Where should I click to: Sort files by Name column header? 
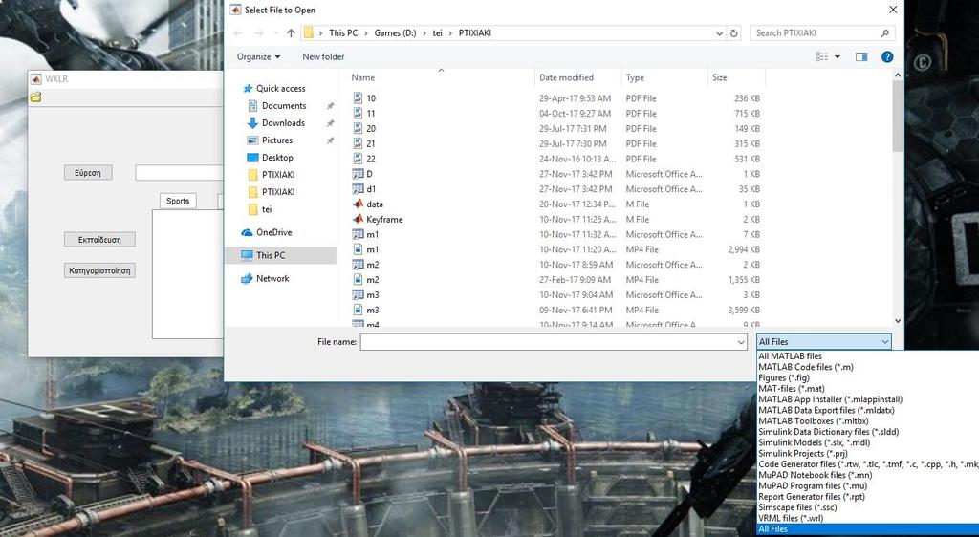[x=362, y=78]
